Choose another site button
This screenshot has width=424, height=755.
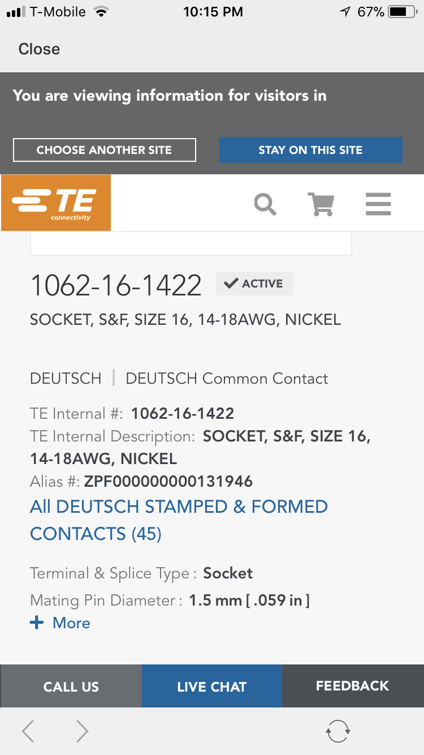(105, 150)
